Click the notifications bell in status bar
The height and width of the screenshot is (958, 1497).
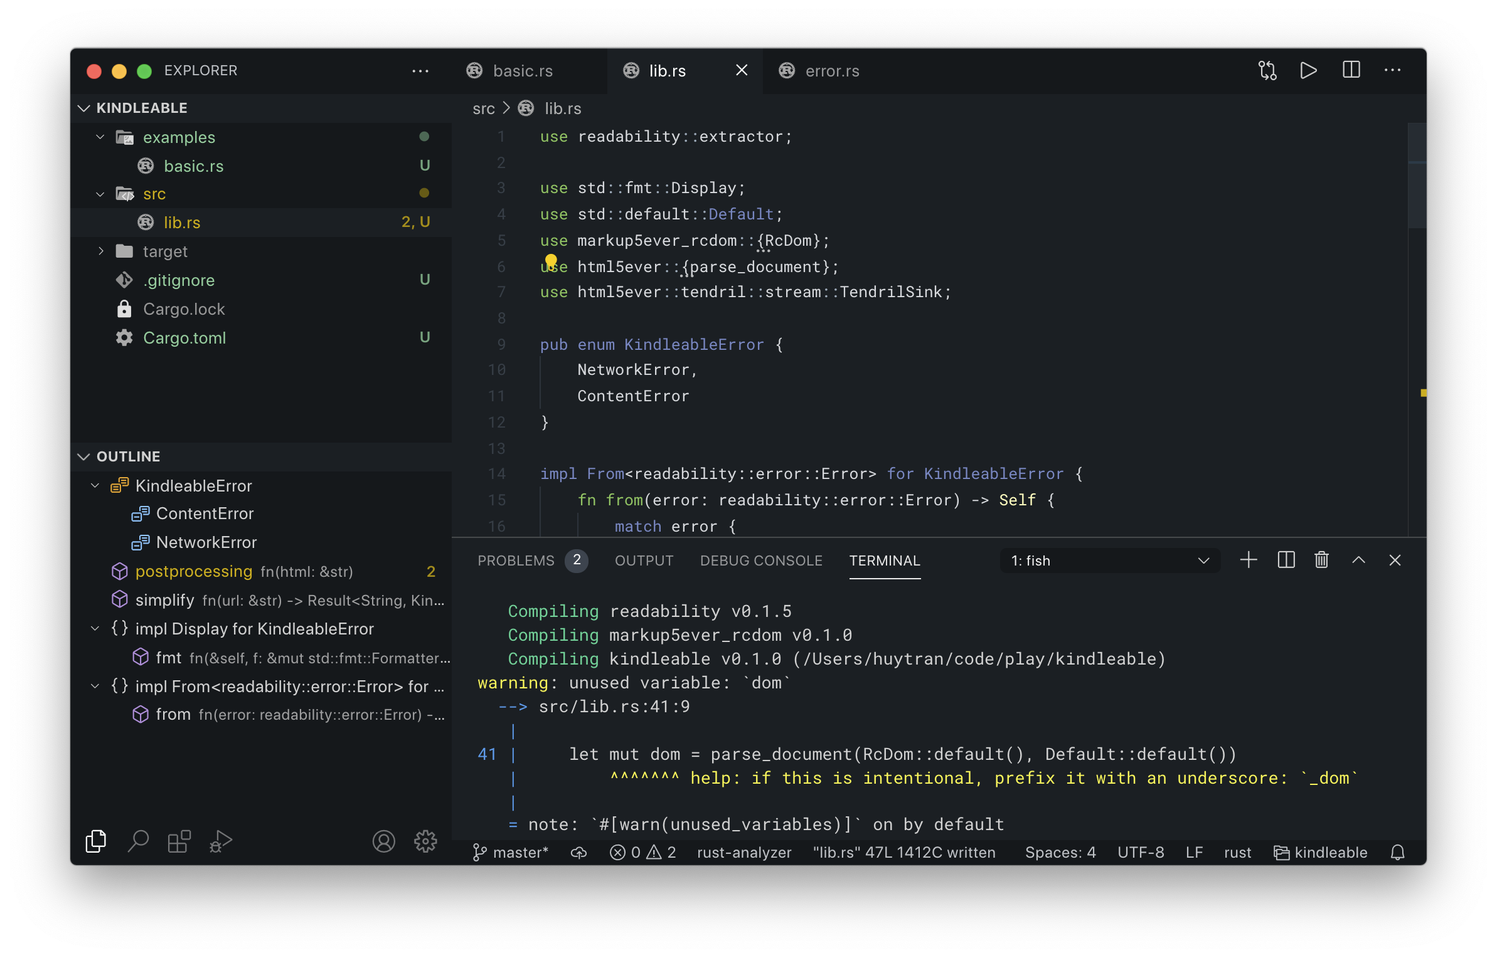pyautogui.click(x=1397, y=853)
